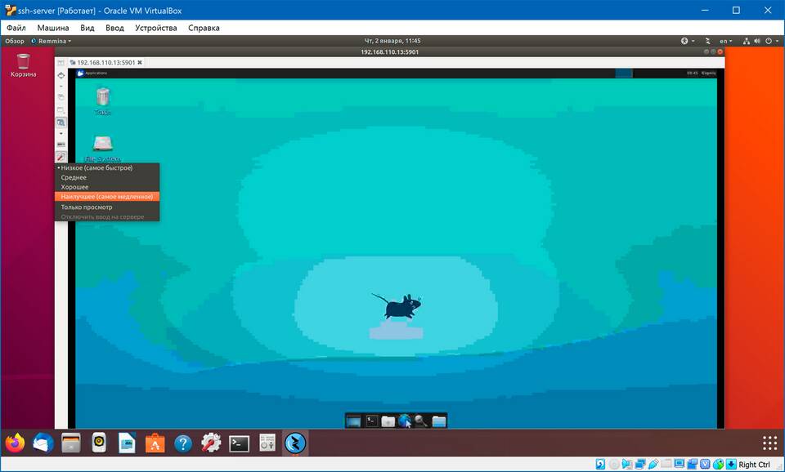
Task: Launch Rhythmbox from the Ubuntu dock
Action: tap(99, 443)
